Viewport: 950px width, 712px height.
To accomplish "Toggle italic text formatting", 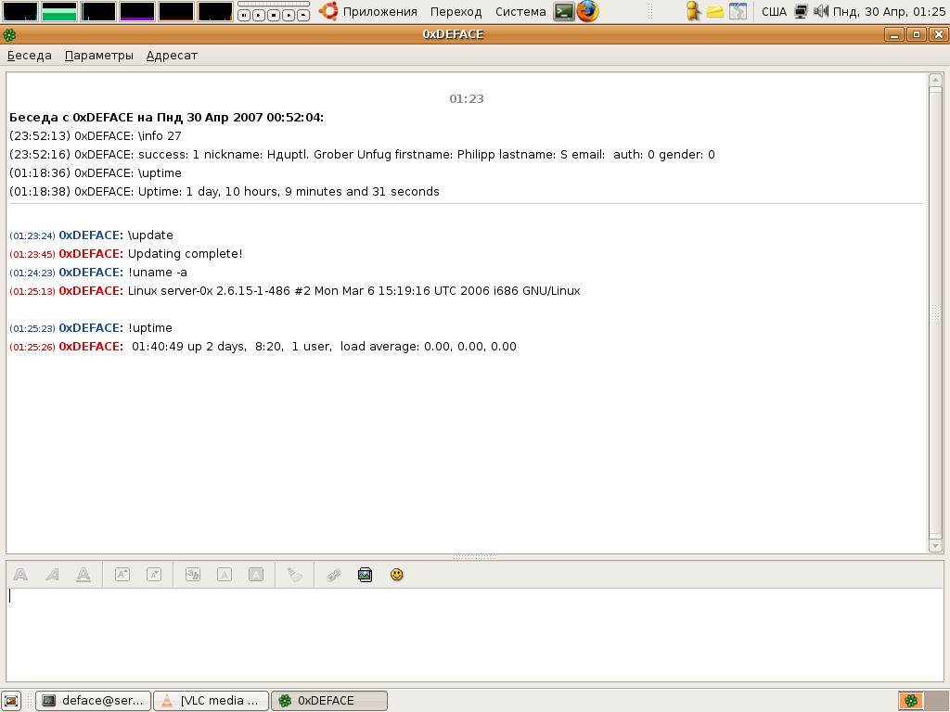I will (x=53, y=575).
